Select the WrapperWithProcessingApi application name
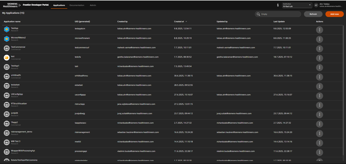 click(23, 150)
